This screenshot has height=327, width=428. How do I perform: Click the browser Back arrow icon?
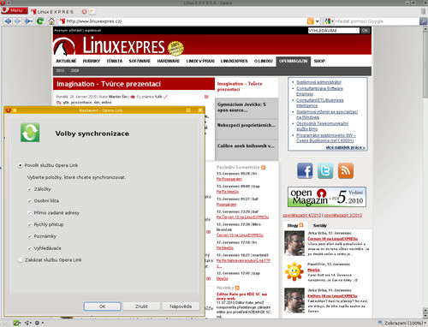[x=8, y=21]
